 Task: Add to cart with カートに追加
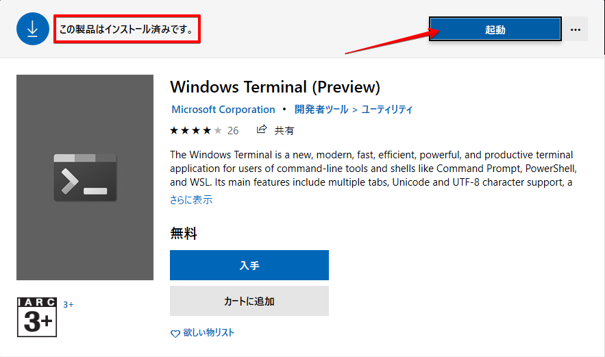point(249,301)
